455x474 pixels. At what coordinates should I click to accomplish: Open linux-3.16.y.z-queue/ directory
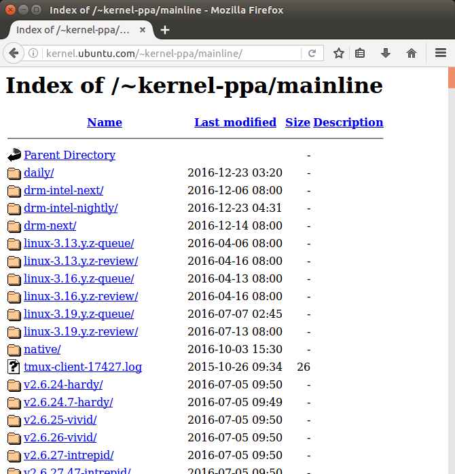(79, 279)
